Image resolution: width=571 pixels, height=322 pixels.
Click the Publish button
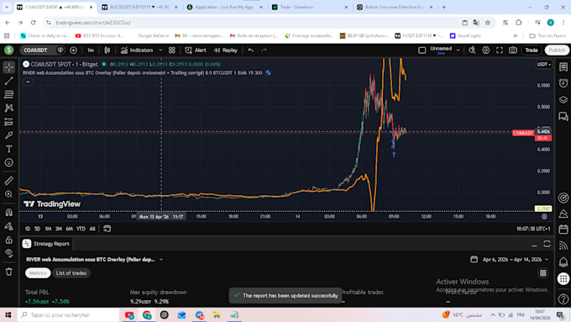tap(557, 50)
